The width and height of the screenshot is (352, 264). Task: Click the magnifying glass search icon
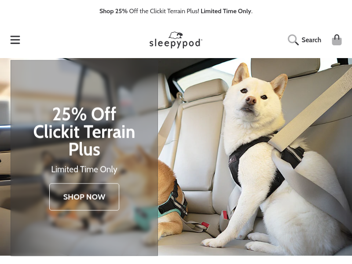click(x=293, y=40)
